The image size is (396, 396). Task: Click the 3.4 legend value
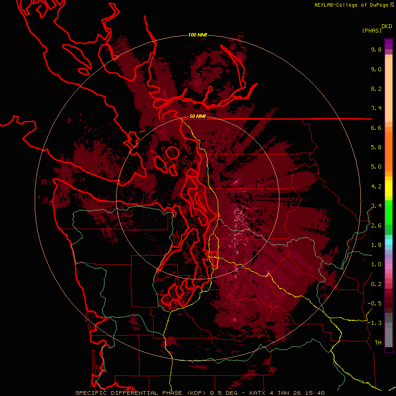coord(376,206)
